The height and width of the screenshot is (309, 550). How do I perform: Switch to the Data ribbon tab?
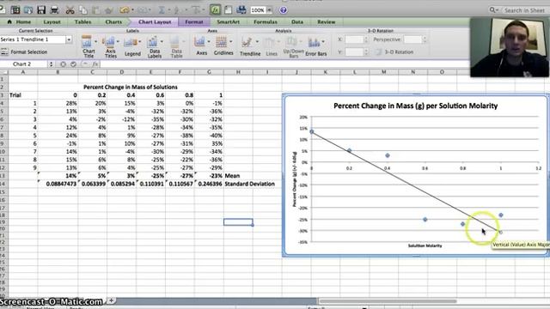[297, 21]
